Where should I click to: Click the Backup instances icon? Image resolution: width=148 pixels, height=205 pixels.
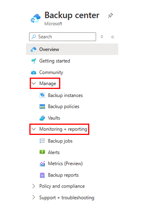(42, 95)
